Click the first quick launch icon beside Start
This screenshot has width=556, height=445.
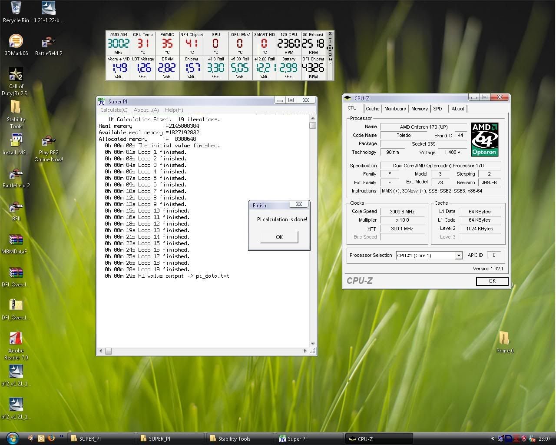(31, 438)
